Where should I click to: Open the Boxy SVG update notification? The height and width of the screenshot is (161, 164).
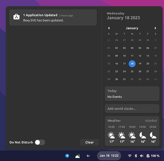[53, 18]
